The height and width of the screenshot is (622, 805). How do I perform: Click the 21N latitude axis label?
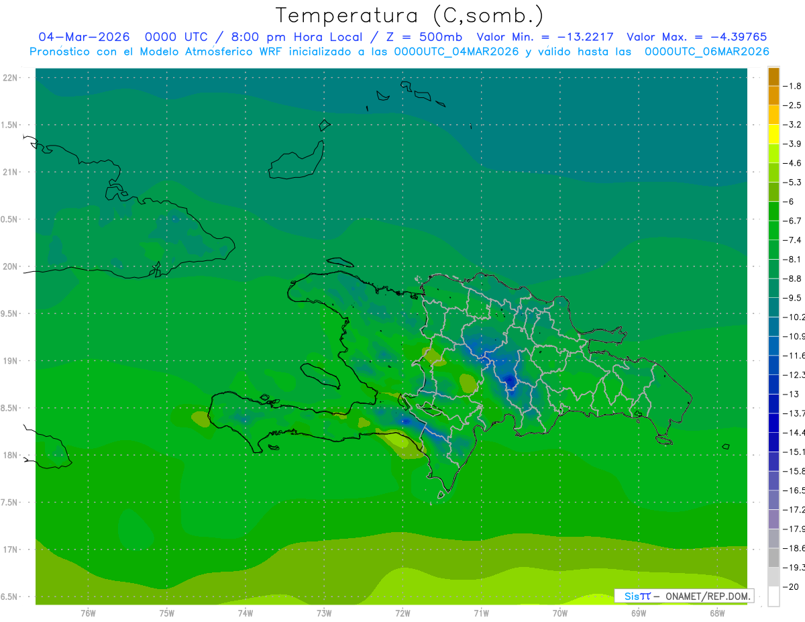pyautogui.click(x=11, y=172)
